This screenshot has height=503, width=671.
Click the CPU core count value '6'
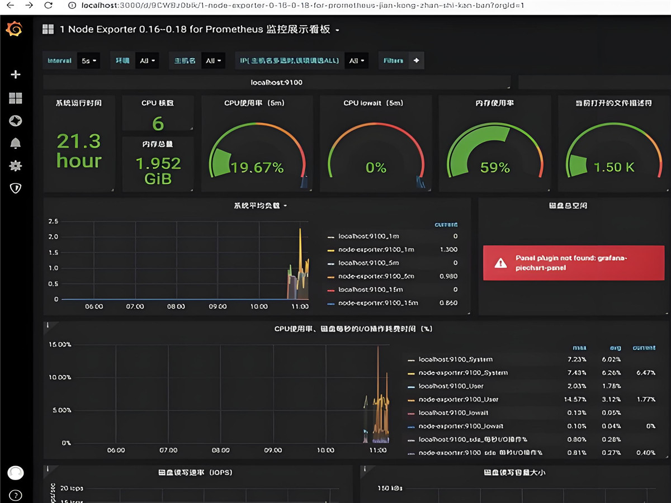(158, 123)
